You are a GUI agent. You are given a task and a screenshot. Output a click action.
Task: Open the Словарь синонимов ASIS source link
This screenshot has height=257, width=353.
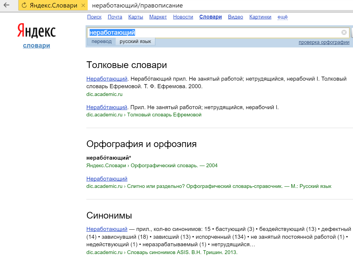coord(182,252)
